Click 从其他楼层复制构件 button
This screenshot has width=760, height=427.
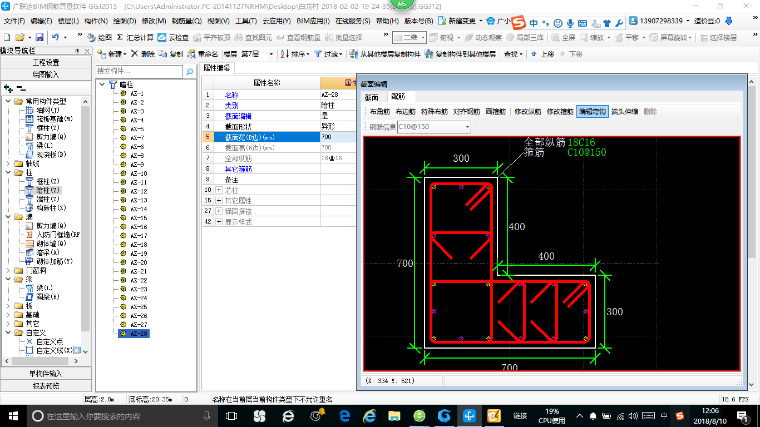coord(385,54)
